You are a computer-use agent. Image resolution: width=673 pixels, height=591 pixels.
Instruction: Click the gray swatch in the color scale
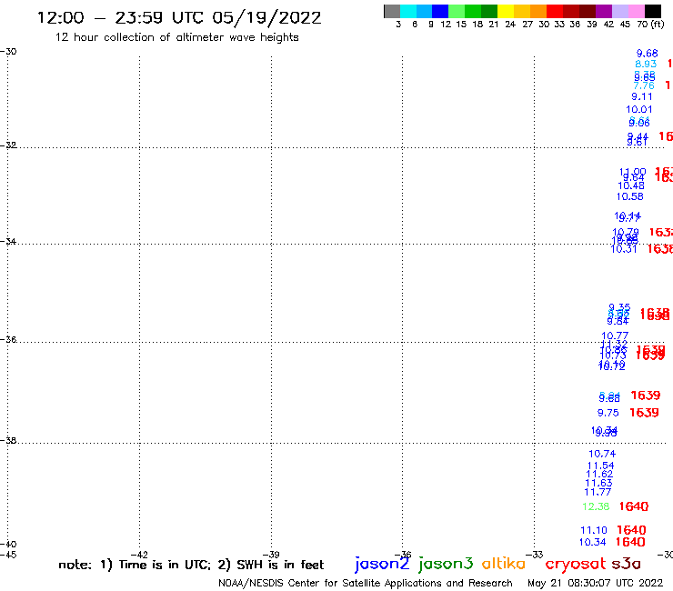click(x=392, y=11)
